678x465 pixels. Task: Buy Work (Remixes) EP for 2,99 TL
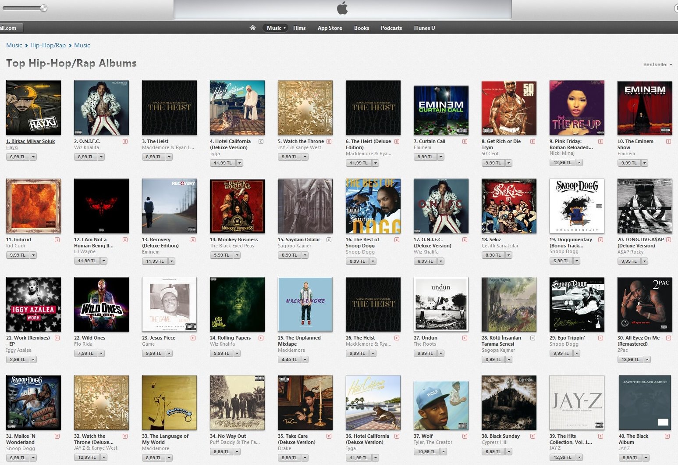click(x=18, y=359)
